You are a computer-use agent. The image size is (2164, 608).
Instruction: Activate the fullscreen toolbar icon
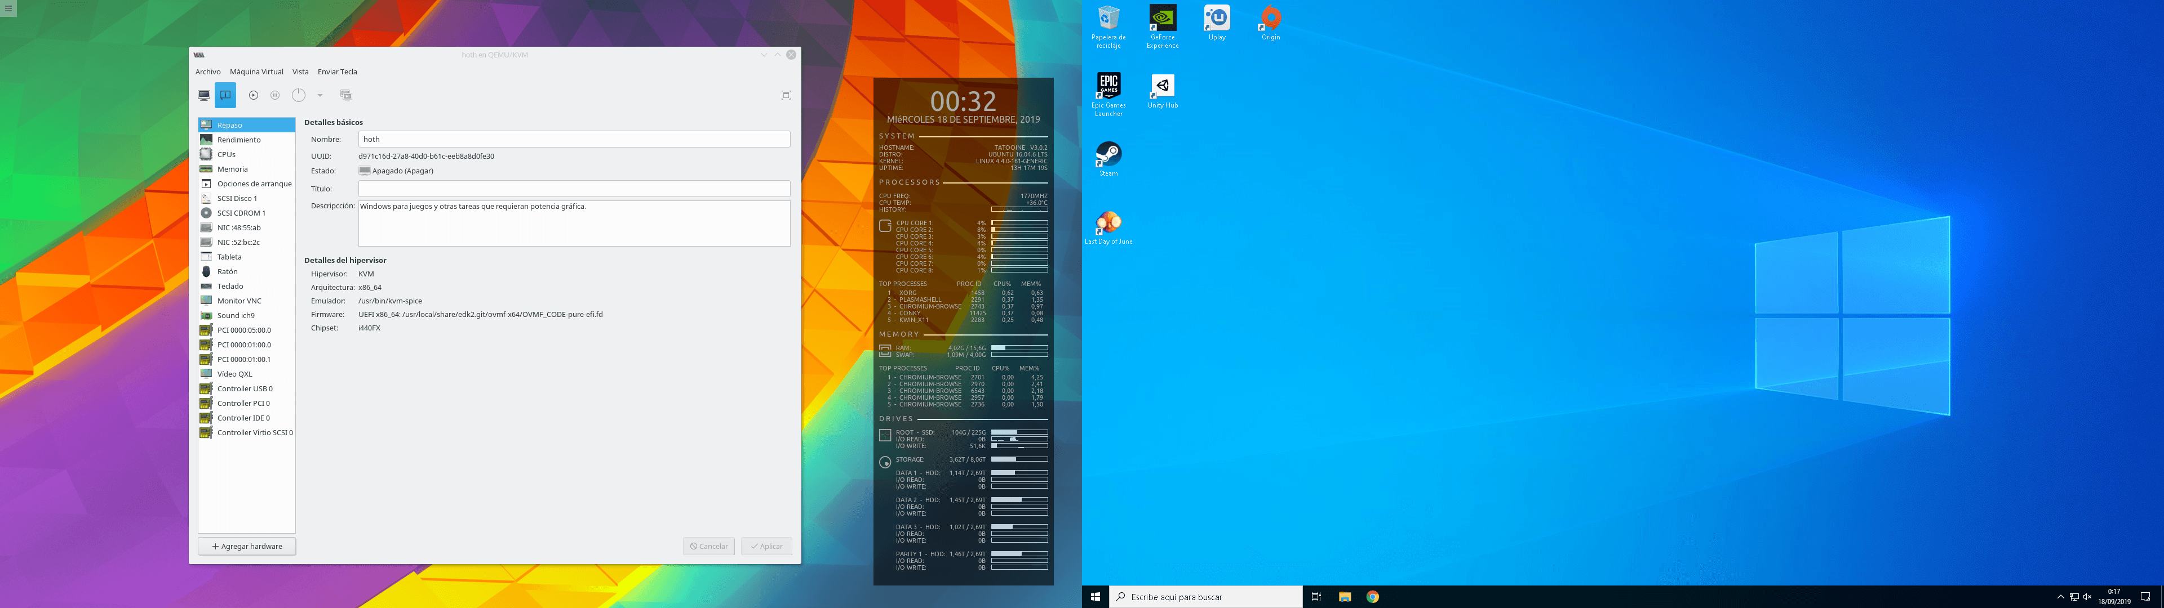click(786, 95)
